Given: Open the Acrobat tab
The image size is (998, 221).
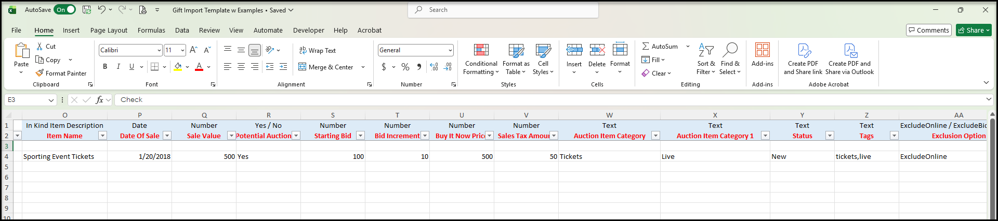Looking at the screenshot, I should [x=370, y=31].
